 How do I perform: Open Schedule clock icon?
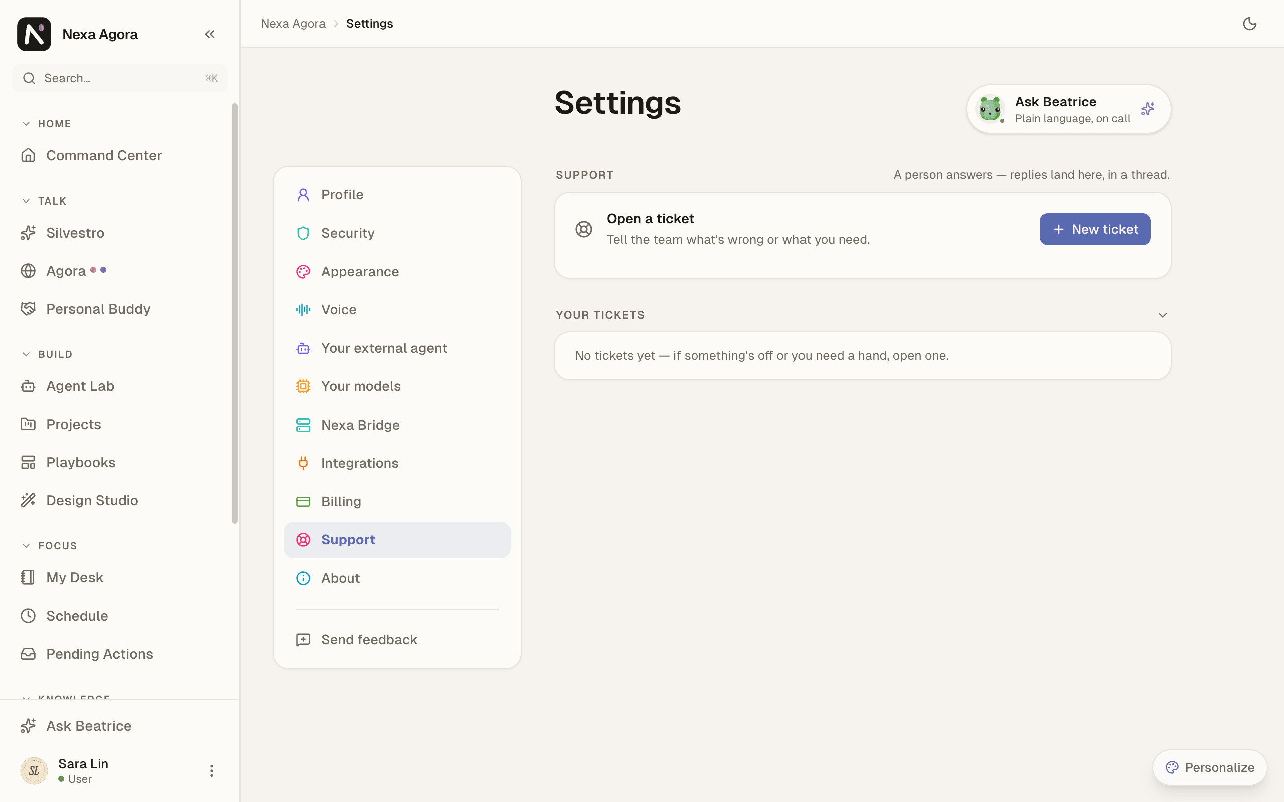click(x=28, y=616)
